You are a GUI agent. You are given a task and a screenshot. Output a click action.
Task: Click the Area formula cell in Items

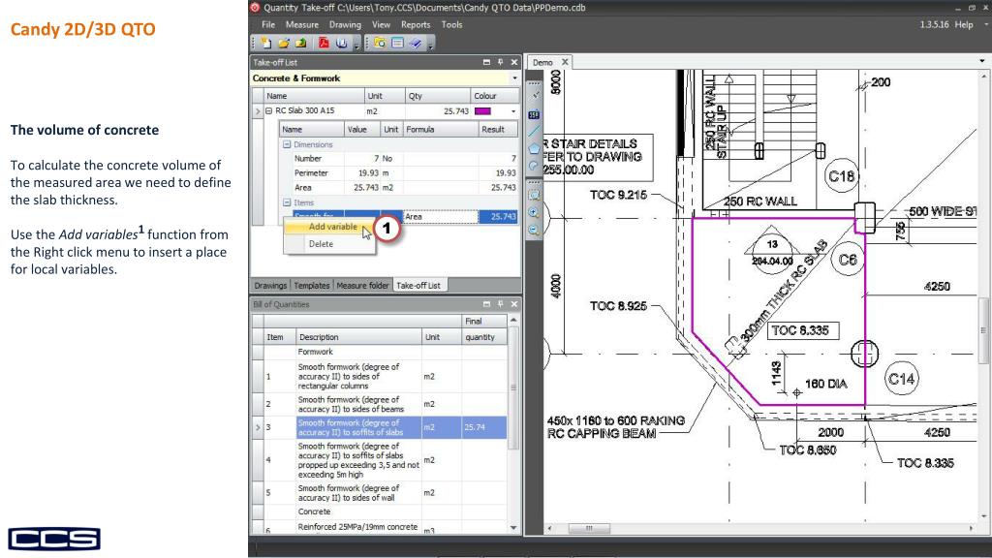[441, 217]
